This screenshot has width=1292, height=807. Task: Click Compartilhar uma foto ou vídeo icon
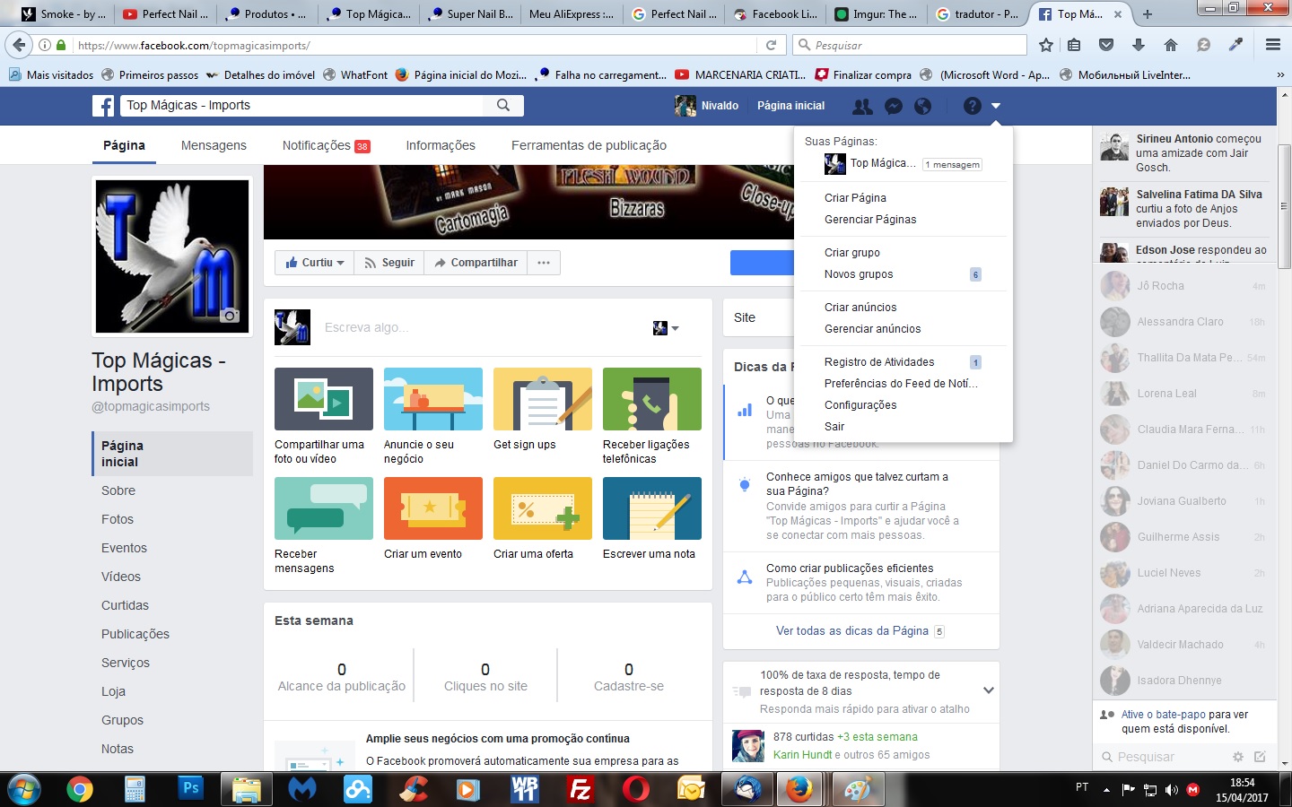pos(324,399)
